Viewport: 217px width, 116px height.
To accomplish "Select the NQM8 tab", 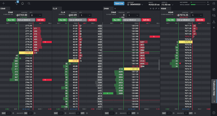I will [x=163, y=8].
